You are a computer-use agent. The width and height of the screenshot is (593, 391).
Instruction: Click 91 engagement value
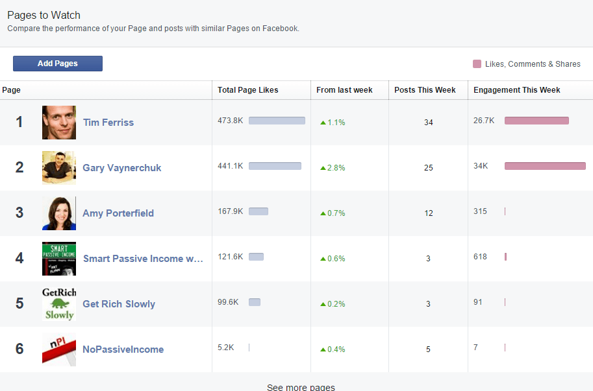pos(477,302)
